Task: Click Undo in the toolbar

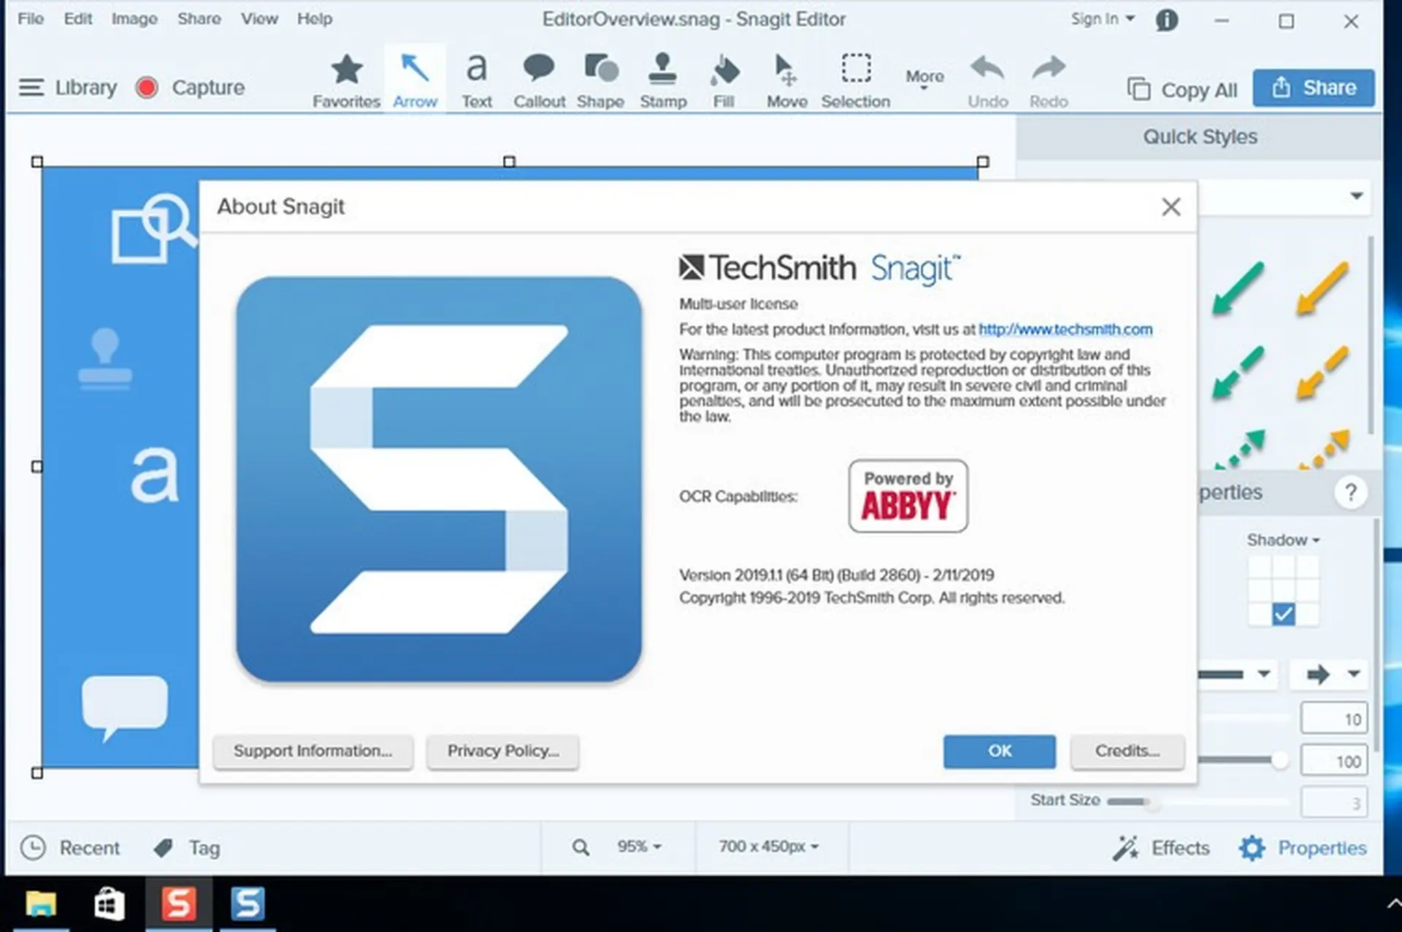Action: 987,77
